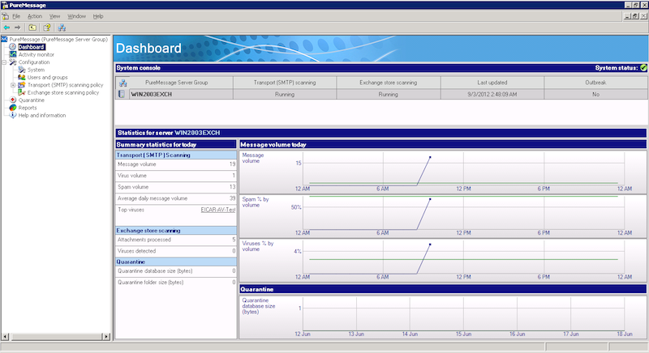Click the Message volume today header

point(443,144)
